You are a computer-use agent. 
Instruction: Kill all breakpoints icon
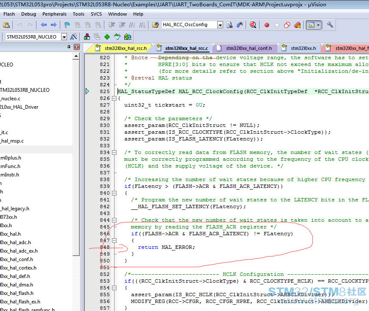coord(297,25)
